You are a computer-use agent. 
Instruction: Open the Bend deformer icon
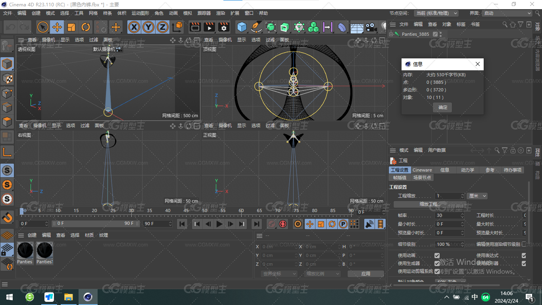pos(342,27)
